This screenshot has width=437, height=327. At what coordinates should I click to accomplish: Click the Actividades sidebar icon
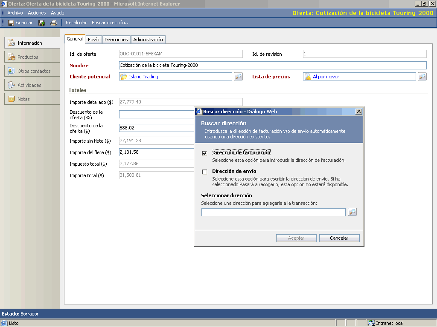point(11,85)
